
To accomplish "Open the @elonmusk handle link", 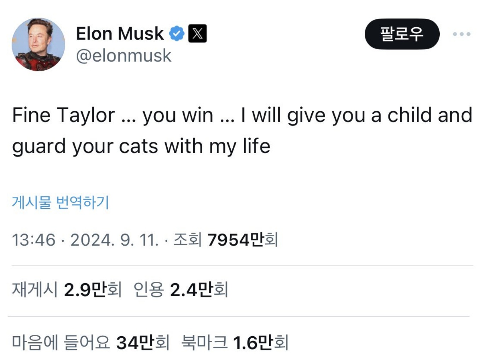I will [123, 56].
